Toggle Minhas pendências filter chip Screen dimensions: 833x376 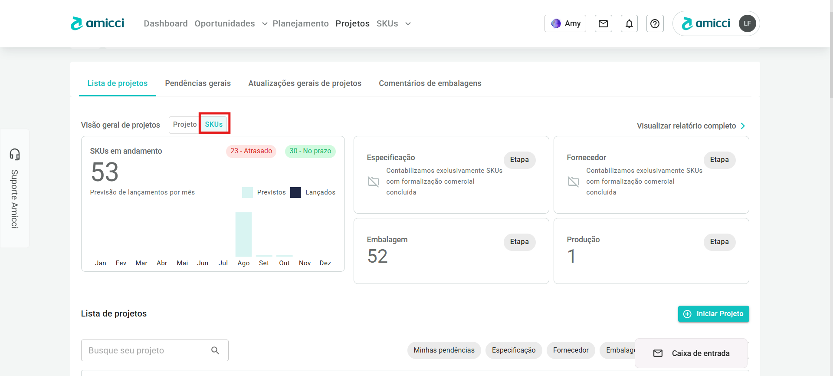pyautogui.click(x=444, y=350)
